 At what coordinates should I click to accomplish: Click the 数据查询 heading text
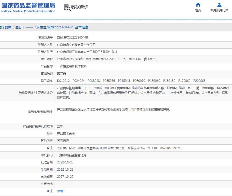pyautogui.click(x=80, y=7)
